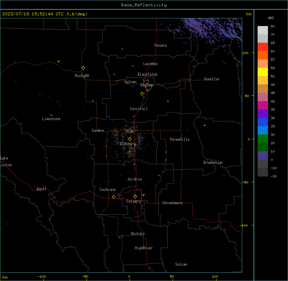Click the Airdrie label

(x=135, y=179)
